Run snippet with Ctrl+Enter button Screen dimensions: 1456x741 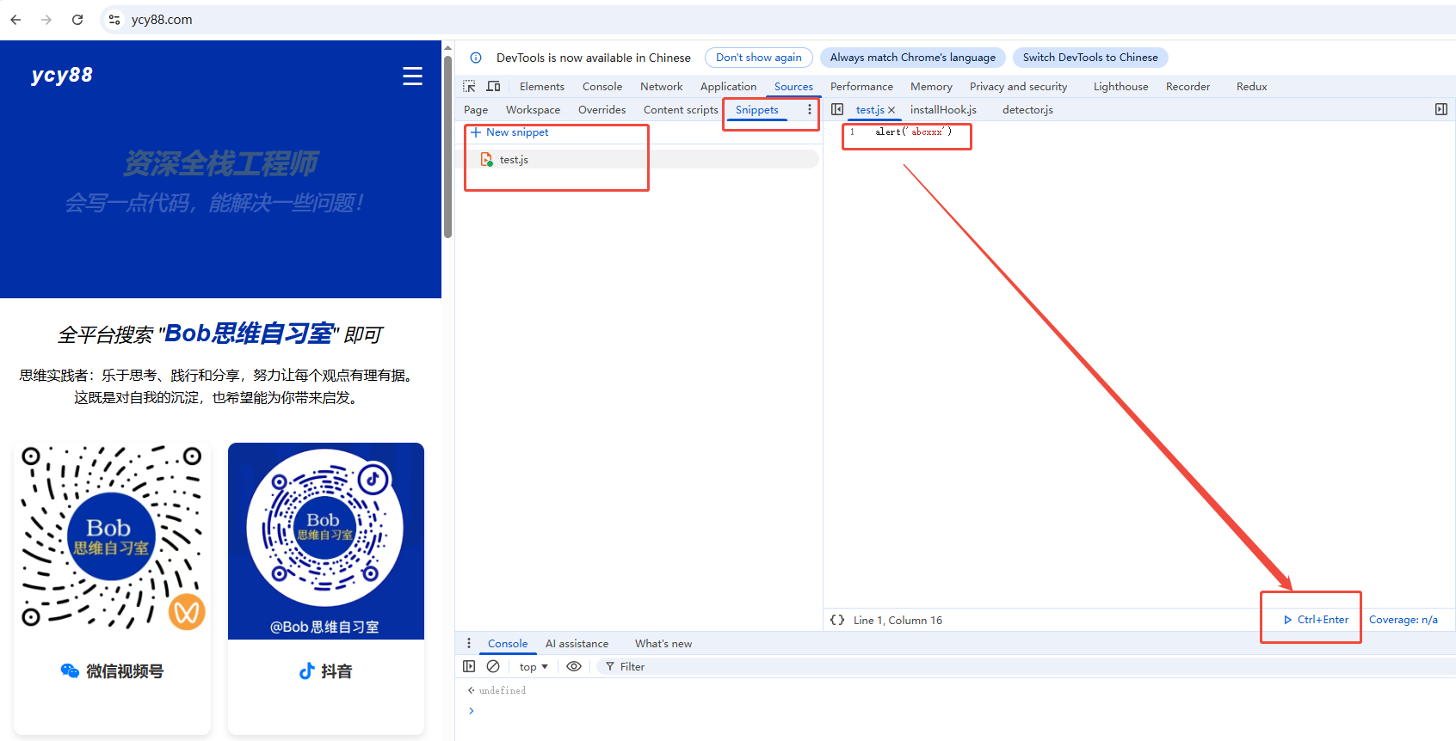[x=1316, y=620]
